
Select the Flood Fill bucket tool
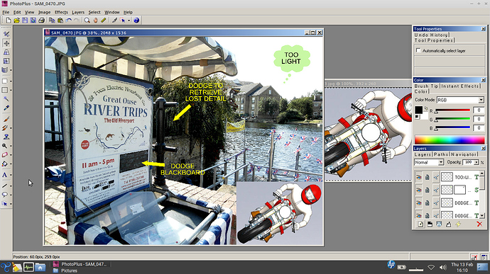pos(5,164)
